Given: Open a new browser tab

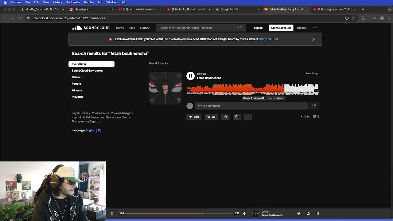Looking at the screenshot, I should pos(363,10).
